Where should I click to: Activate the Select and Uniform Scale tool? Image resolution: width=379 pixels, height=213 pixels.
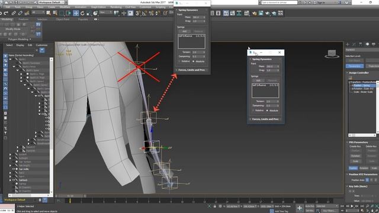pos(89,13)
